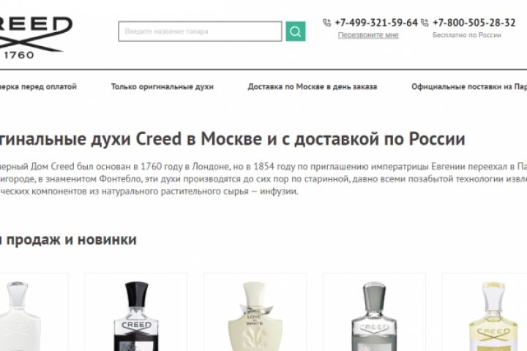This screenshot has width=527, height=351.
Task: Open the grey Creed bottle product
Action: pyautogui.click(x=374, y=312)
